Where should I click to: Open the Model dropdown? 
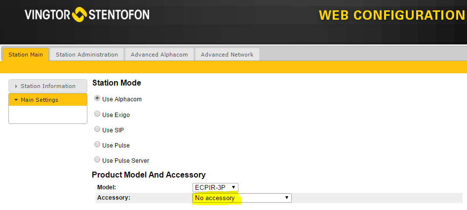(x=215, y=187)
